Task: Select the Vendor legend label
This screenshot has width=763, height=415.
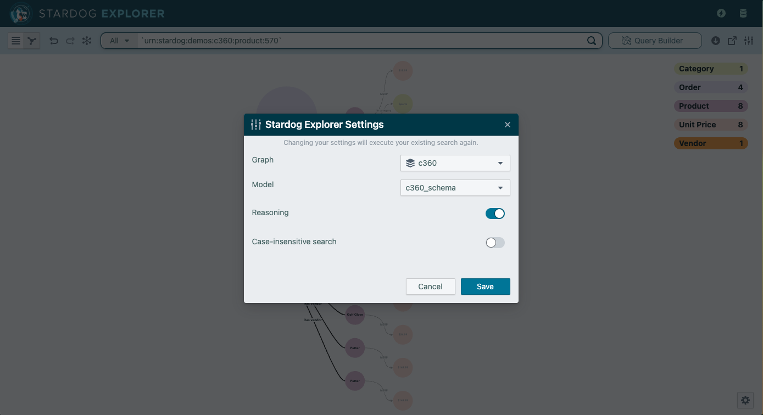Action: (710, 143)
